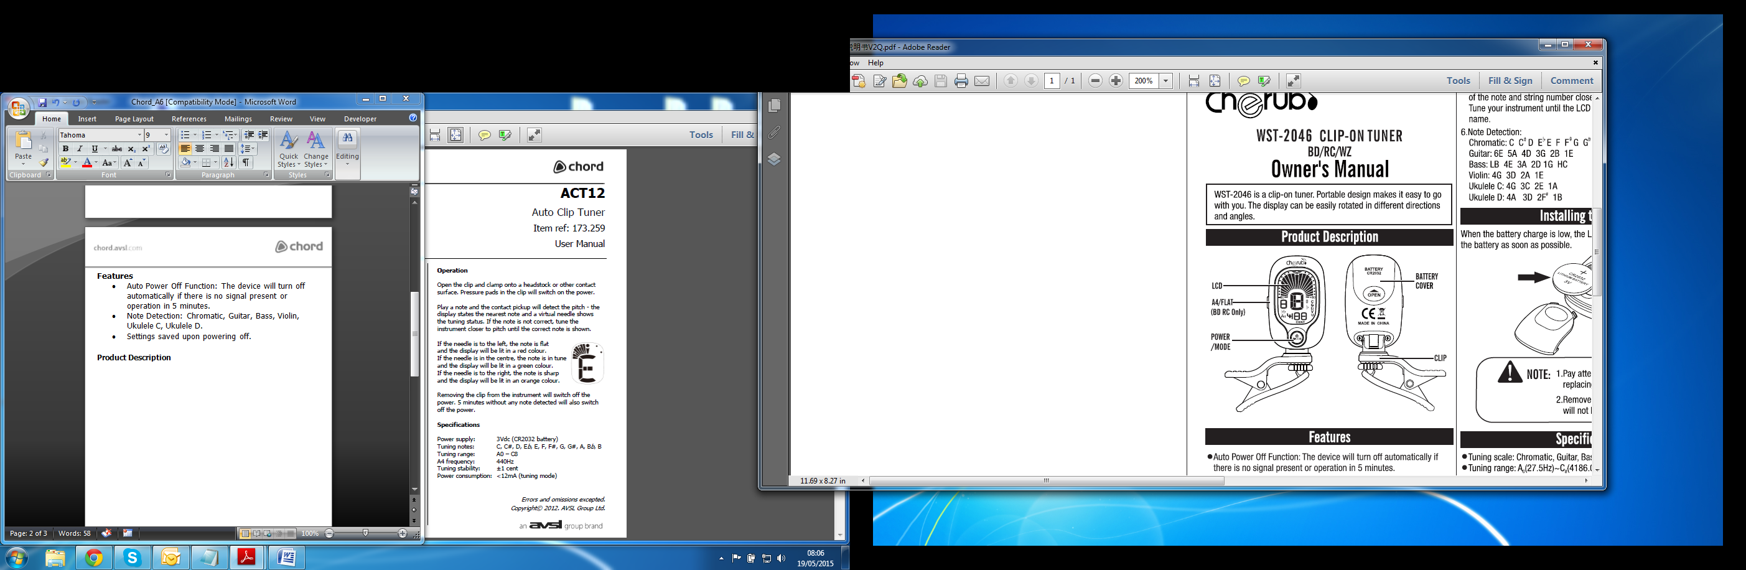Screen dimensions: 1746x570
Task: Click the Format Painter brush icon
Action: (44, 162)
